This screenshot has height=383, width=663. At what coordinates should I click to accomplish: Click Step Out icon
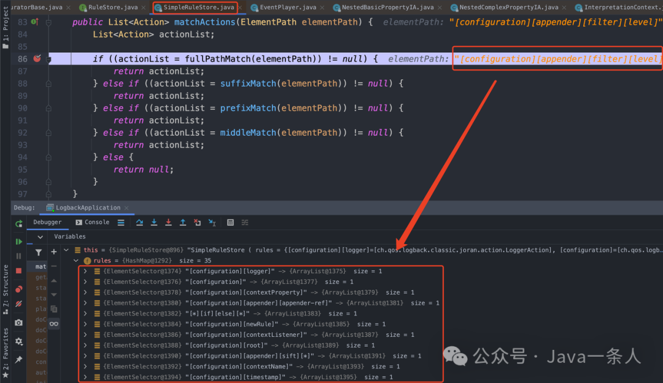pyautogui.click(x=183, y=222)
